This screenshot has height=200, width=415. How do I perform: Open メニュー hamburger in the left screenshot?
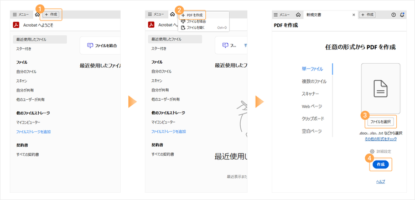click(20, 14)
